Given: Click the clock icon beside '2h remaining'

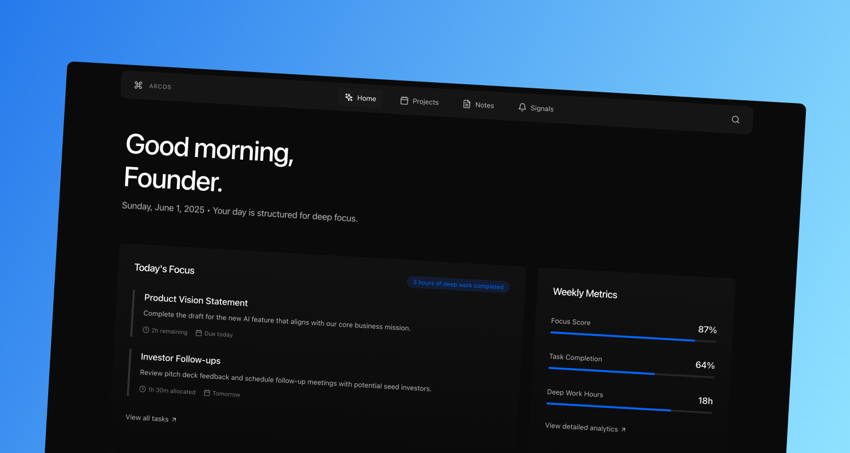Looking at the screenshot, I should click(146, 330).
